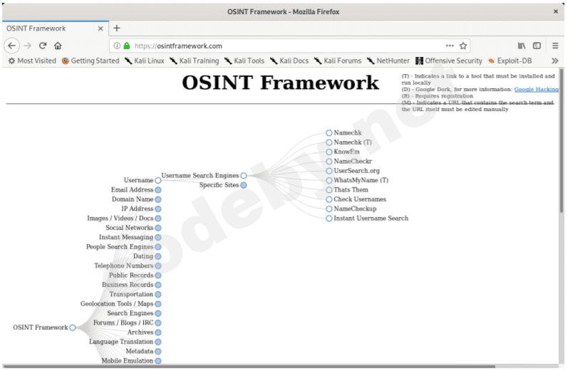Open a new tab with plus button
The height and width of the screenshot is (370, 567).
[x=116, y=28]
